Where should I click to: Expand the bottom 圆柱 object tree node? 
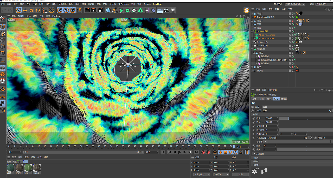252,67
